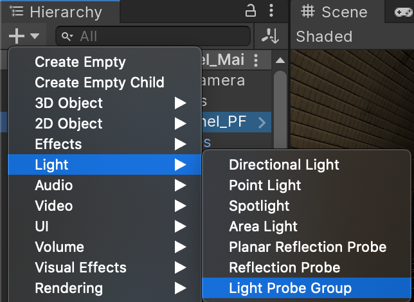Choose Create Empty Child option

100,83
